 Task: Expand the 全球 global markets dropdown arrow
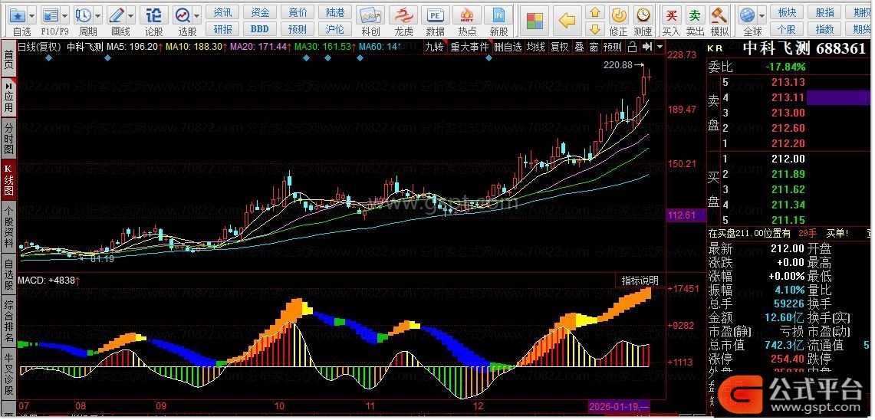click(x=762, y=15)
